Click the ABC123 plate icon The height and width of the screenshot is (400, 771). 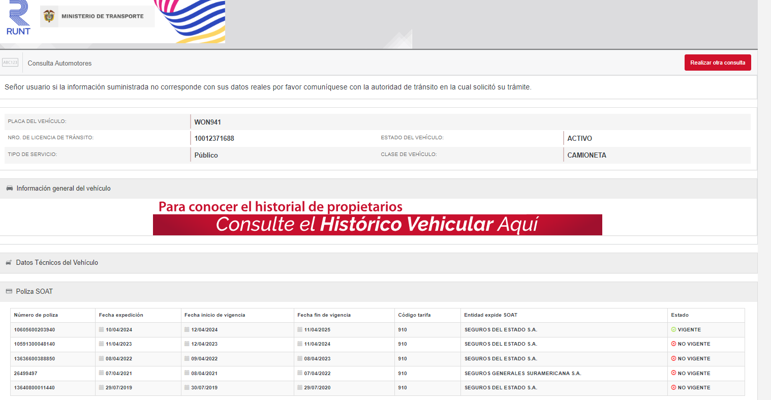click(10, 63)
